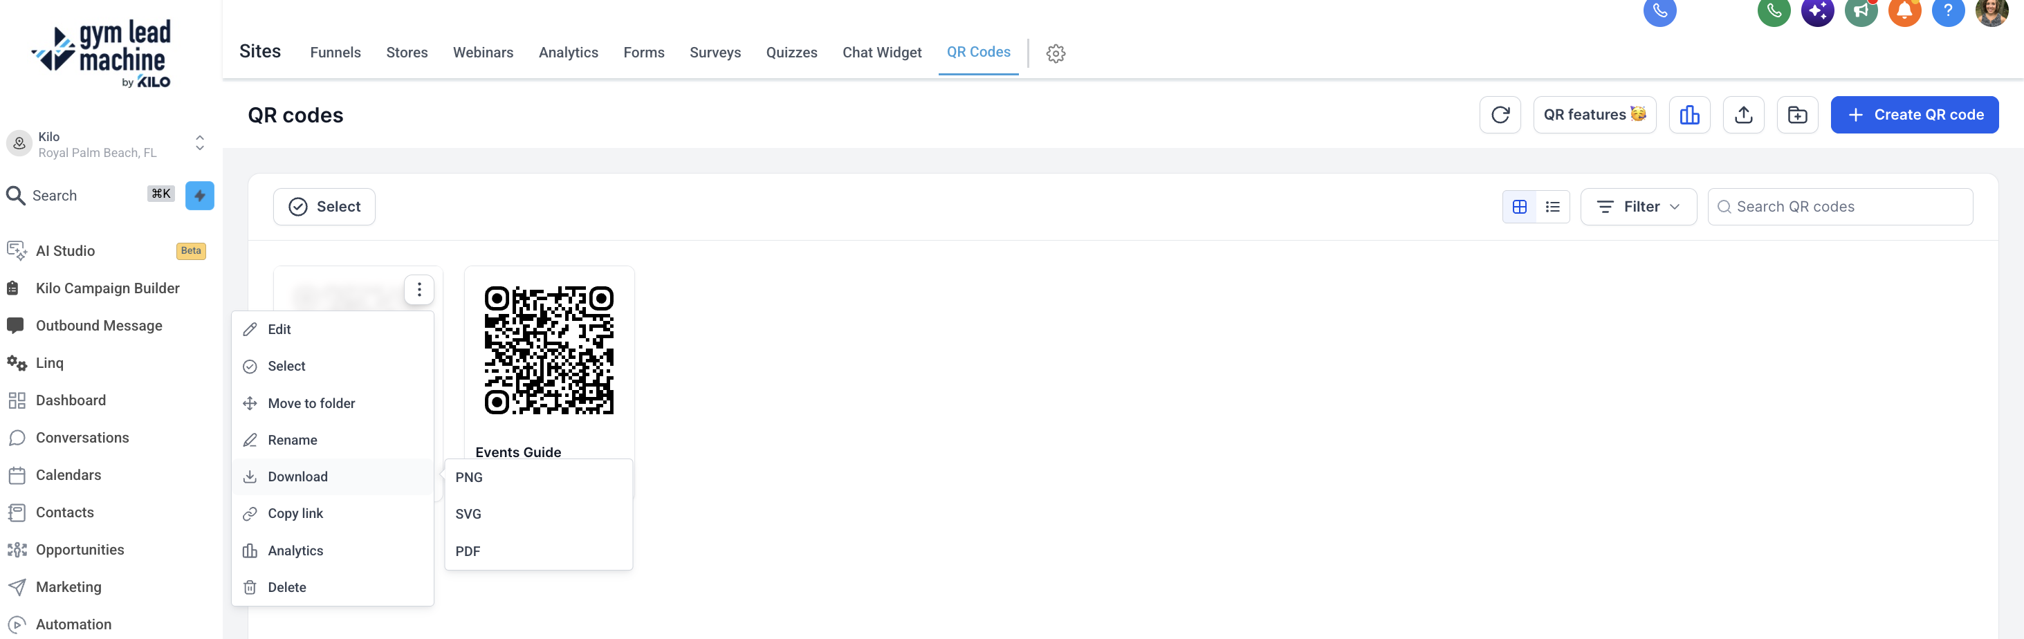This screenshot has height=639, width=2024.
Task: Choose Delete from context menu
Action: point(332,587)
